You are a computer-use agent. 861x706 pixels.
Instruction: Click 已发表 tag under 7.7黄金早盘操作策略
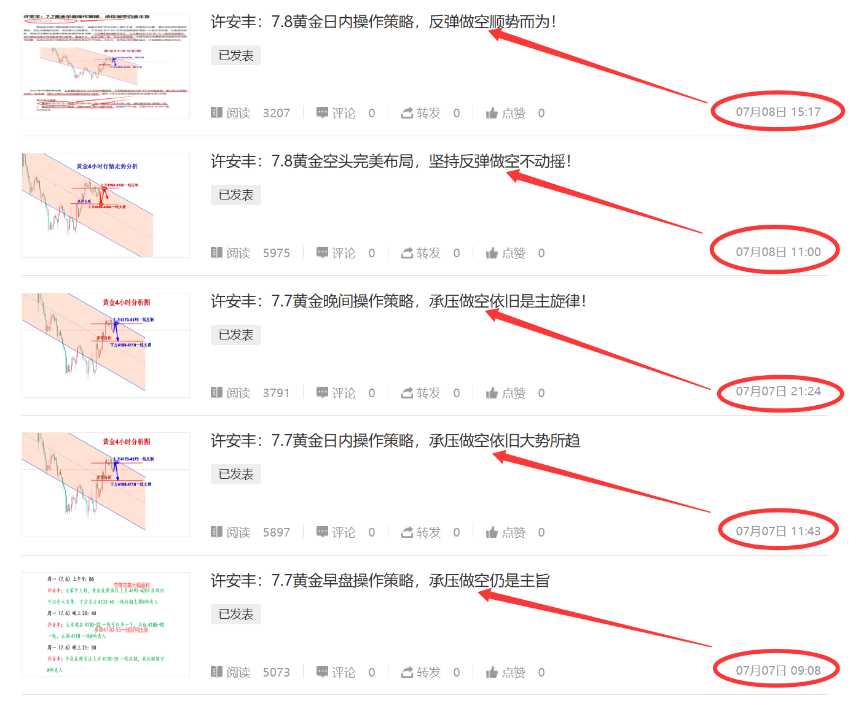click(236, 614)
